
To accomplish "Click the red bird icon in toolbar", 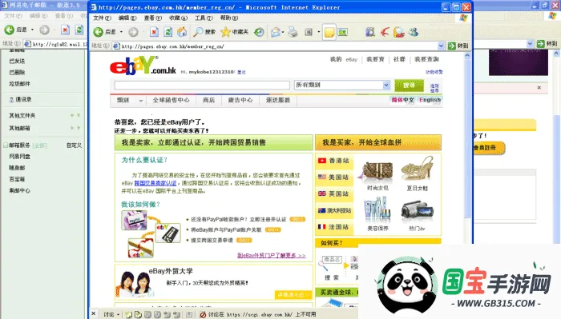I will (385, 33).
